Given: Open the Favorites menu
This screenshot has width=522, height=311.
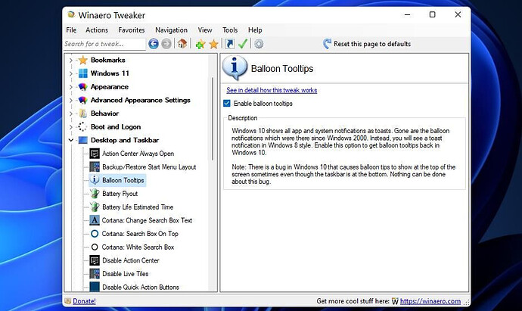Looking at the screenshot, I should tap(132, 30).
